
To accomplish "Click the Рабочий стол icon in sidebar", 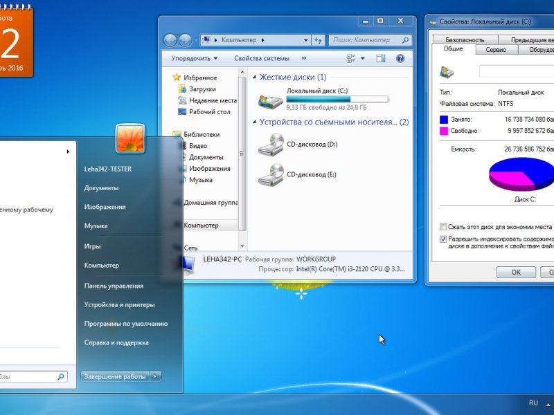I will pyautogui.click(x=182, y=111).
